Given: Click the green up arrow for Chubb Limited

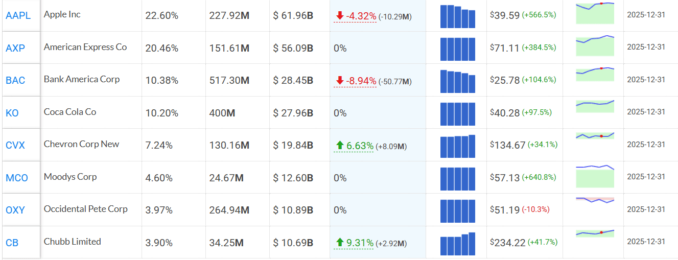Looking at the screenshot, I should (340, 243).
